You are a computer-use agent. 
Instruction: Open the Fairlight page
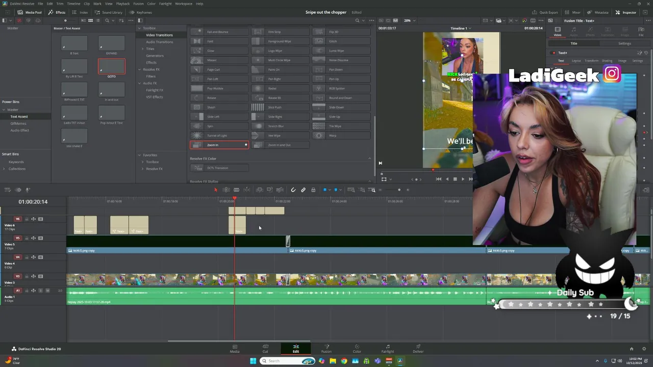tap(388, 349)
